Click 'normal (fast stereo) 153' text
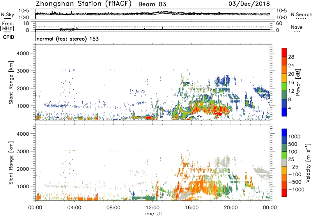 [67, 39]
